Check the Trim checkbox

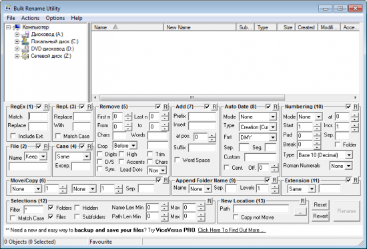click(x=150, y=154)
